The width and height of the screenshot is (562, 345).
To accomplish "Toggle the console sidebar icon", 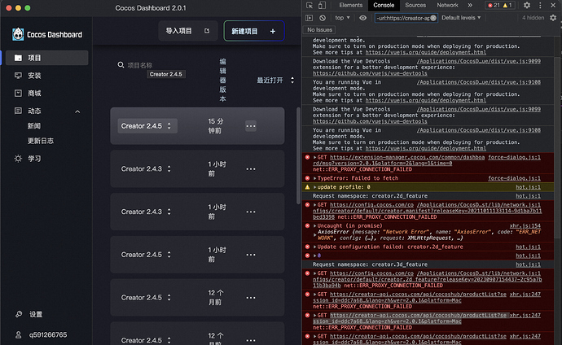I will [x=309, y=18].
